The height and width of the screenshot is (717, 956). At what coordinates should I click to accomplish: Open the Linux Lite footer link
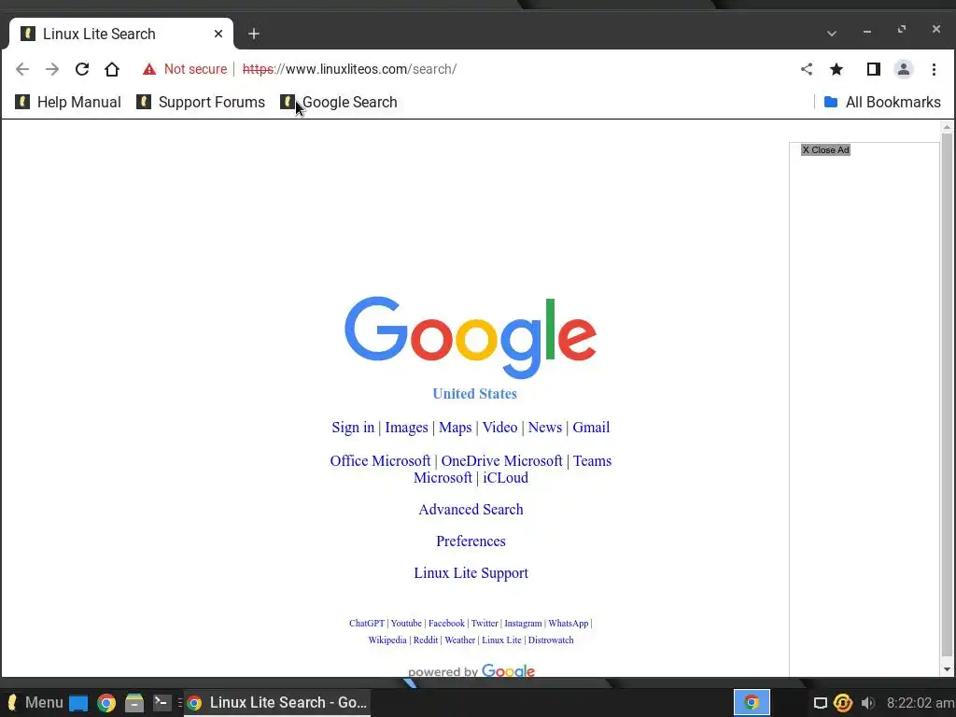coord(501,640)
